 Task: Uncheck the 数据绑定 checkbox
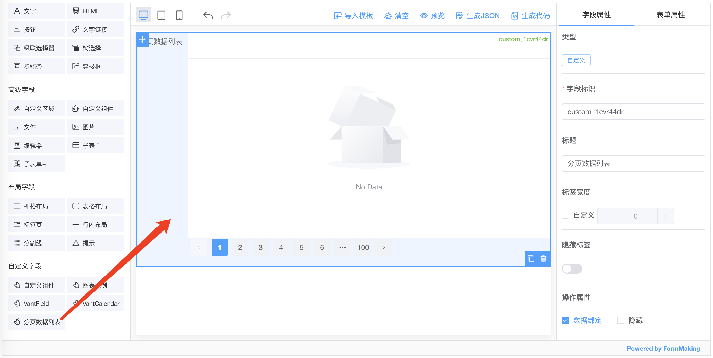coord(565,320)
